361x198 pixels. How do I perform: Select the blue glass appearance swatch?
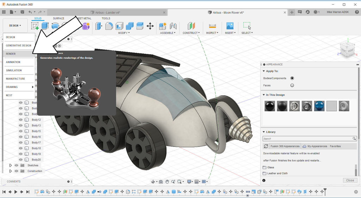point(319,106)
